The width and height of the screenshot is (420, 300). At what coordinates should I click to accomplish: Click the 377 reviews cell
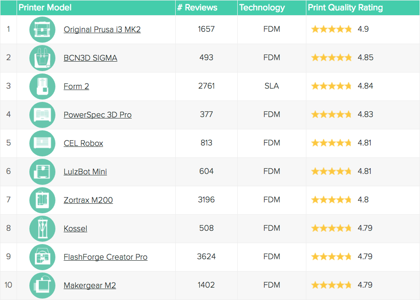[206, 114]
